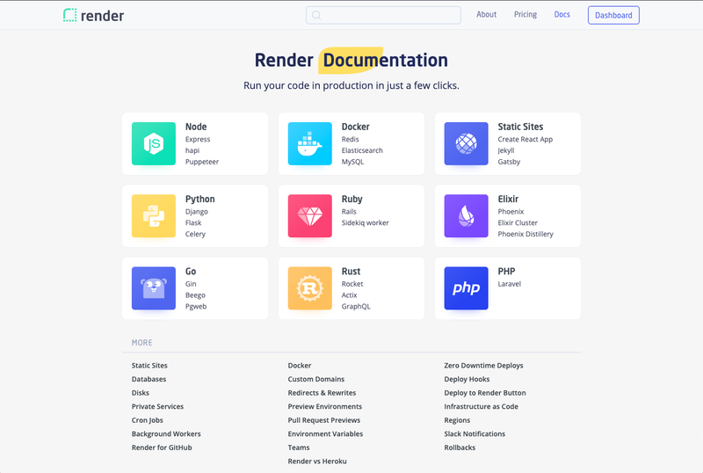Open the Jekyll guide link
703x473 pixels.
point(506,151)
